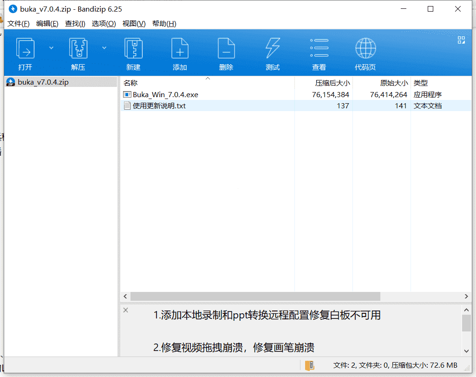Click the Code page (代码页) globe icon
The width and height of the screenshot is (476, 377).
365,48
